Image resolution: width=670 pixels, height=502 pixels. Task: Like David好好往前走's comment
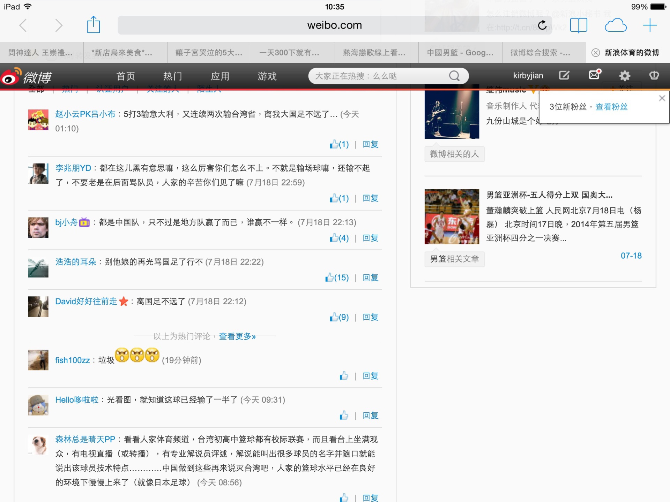(x=334, y=317)
